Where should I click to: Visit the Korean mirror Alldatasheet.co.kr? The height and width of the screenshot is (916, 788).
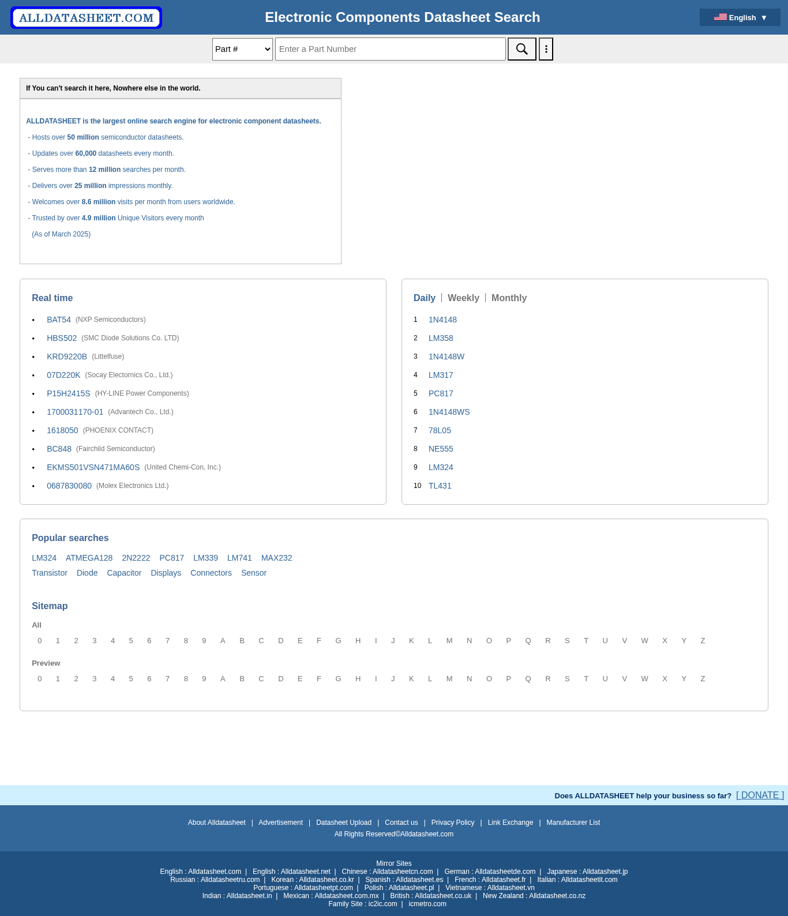tap(313, 880)
